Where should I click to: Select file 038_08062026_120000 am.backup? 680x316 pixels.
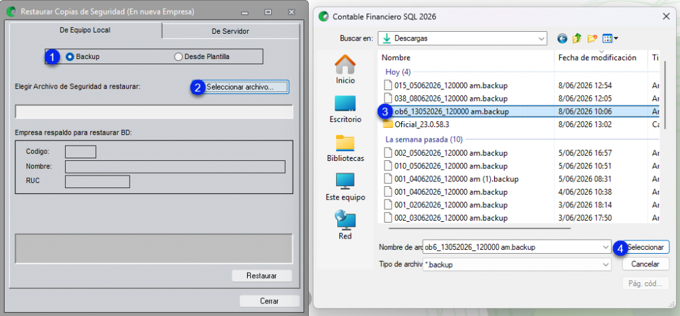(x=445, y=98)
